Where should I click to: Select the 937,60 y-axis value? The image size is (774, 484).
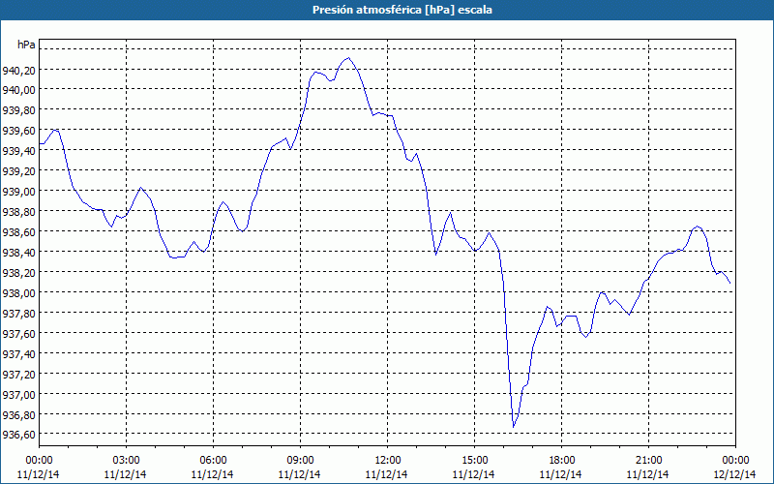(x=18, y=334)
